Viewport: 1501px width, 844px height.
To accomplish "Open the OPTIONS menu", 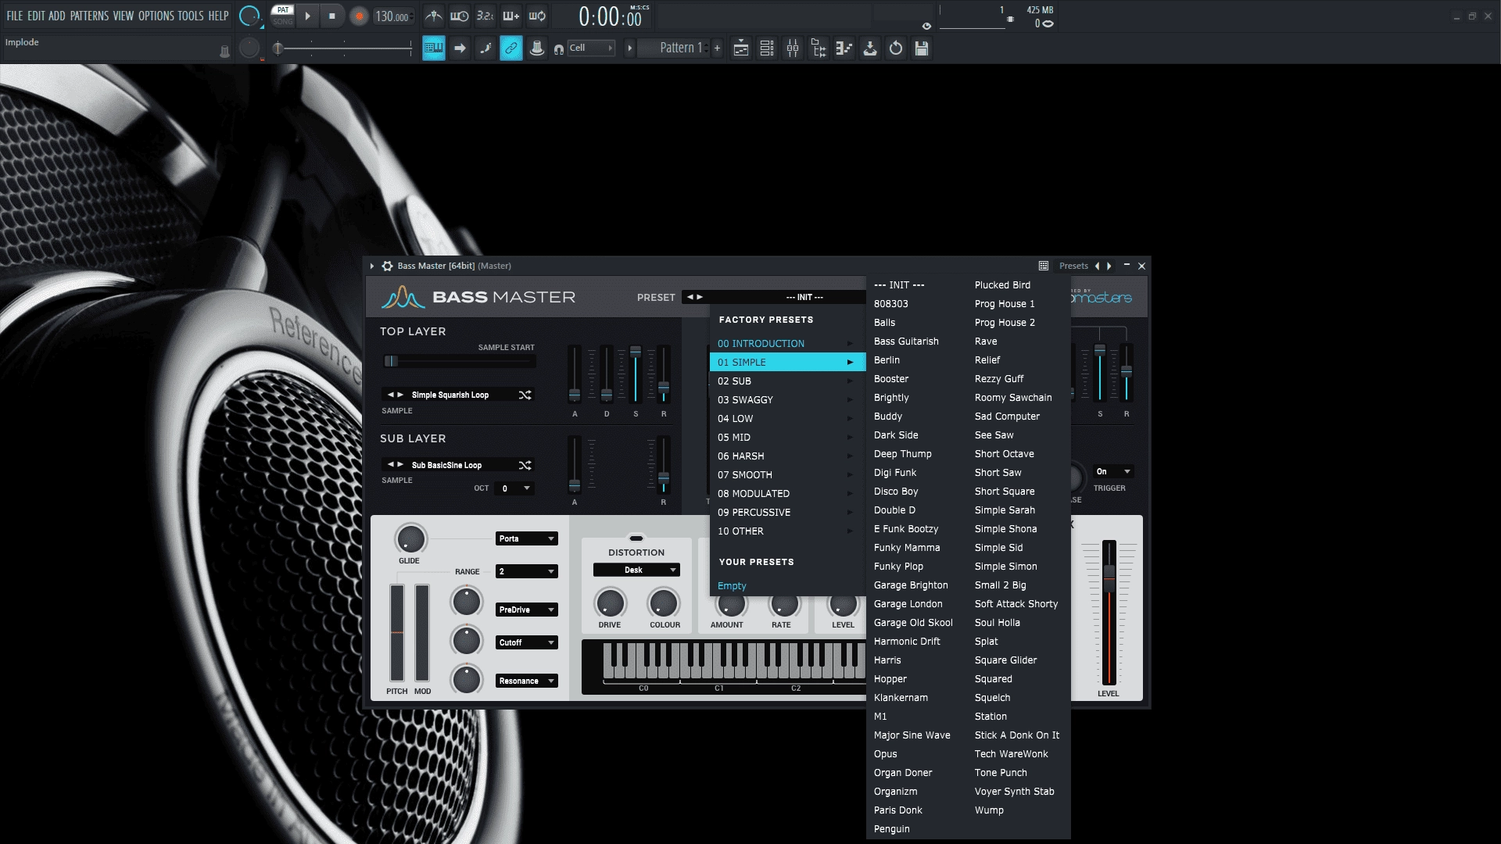I will [x=156, y=16].
